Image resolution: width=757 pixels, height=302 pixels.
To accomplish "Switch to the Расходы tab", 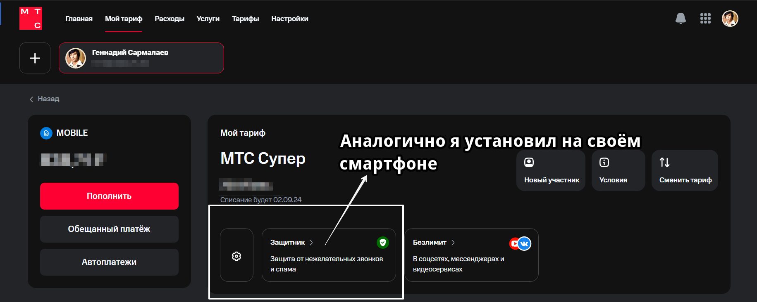I will (x=169, y=19).
